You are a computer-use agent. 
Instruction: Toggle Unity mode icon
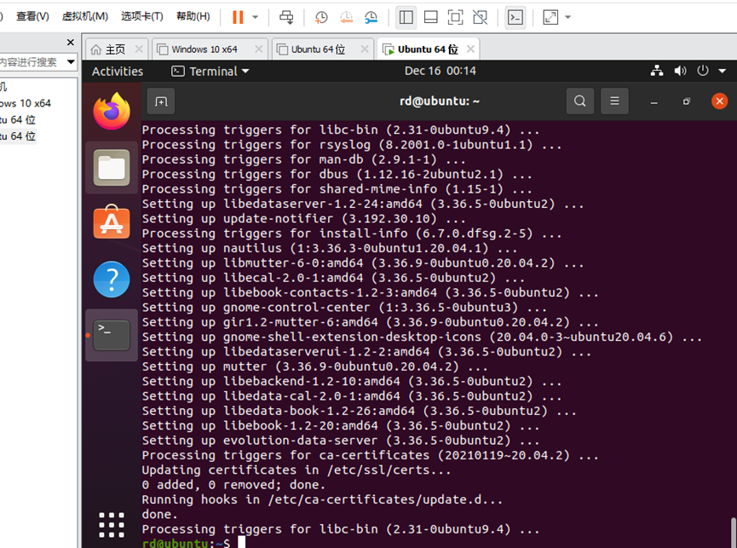480,17
